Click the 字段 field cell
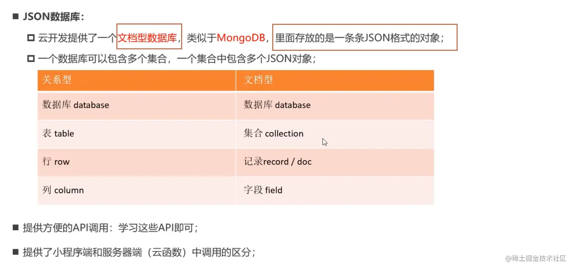 click(335, 190)
